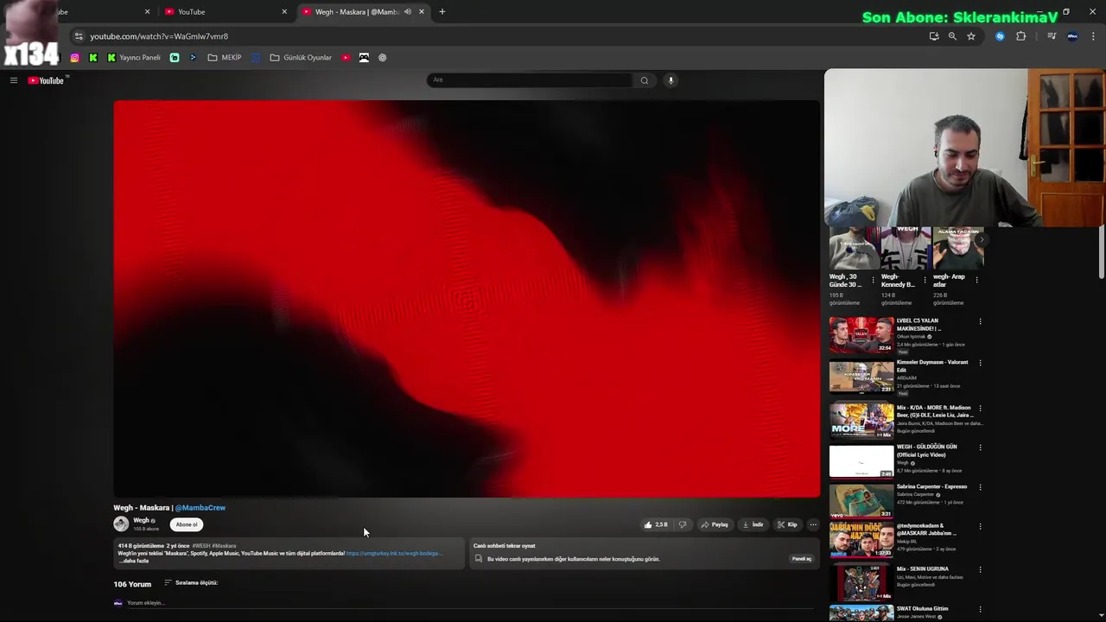The width and height of the screenshot is (1106, 622).
Task: Open options menu for Kimseler Duymasın
Action: point(980,363)
